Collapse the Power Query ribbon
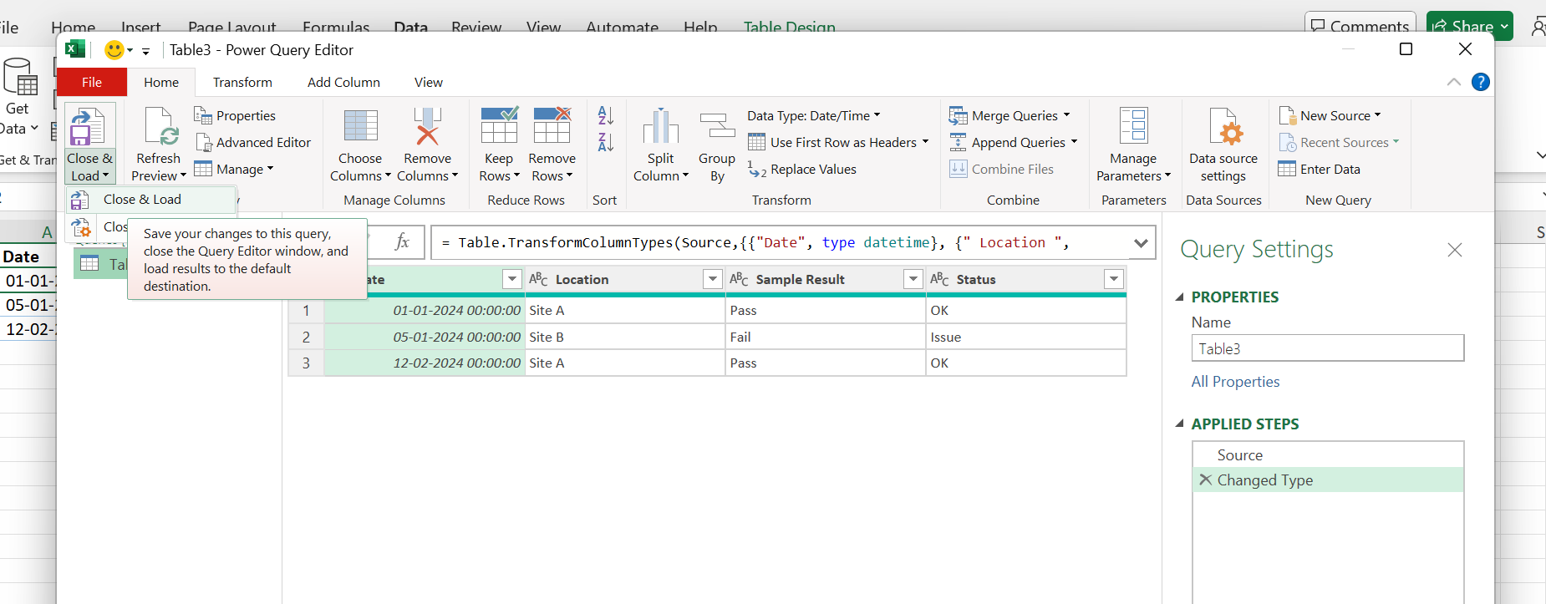 pos(1454,82)
